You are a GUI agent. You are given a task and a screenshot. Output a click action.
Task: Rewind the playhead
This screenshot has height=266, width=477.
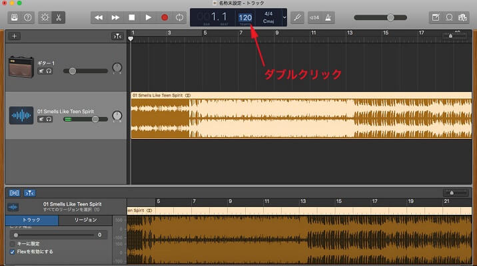pyautogui.click(x=99, y=17)
